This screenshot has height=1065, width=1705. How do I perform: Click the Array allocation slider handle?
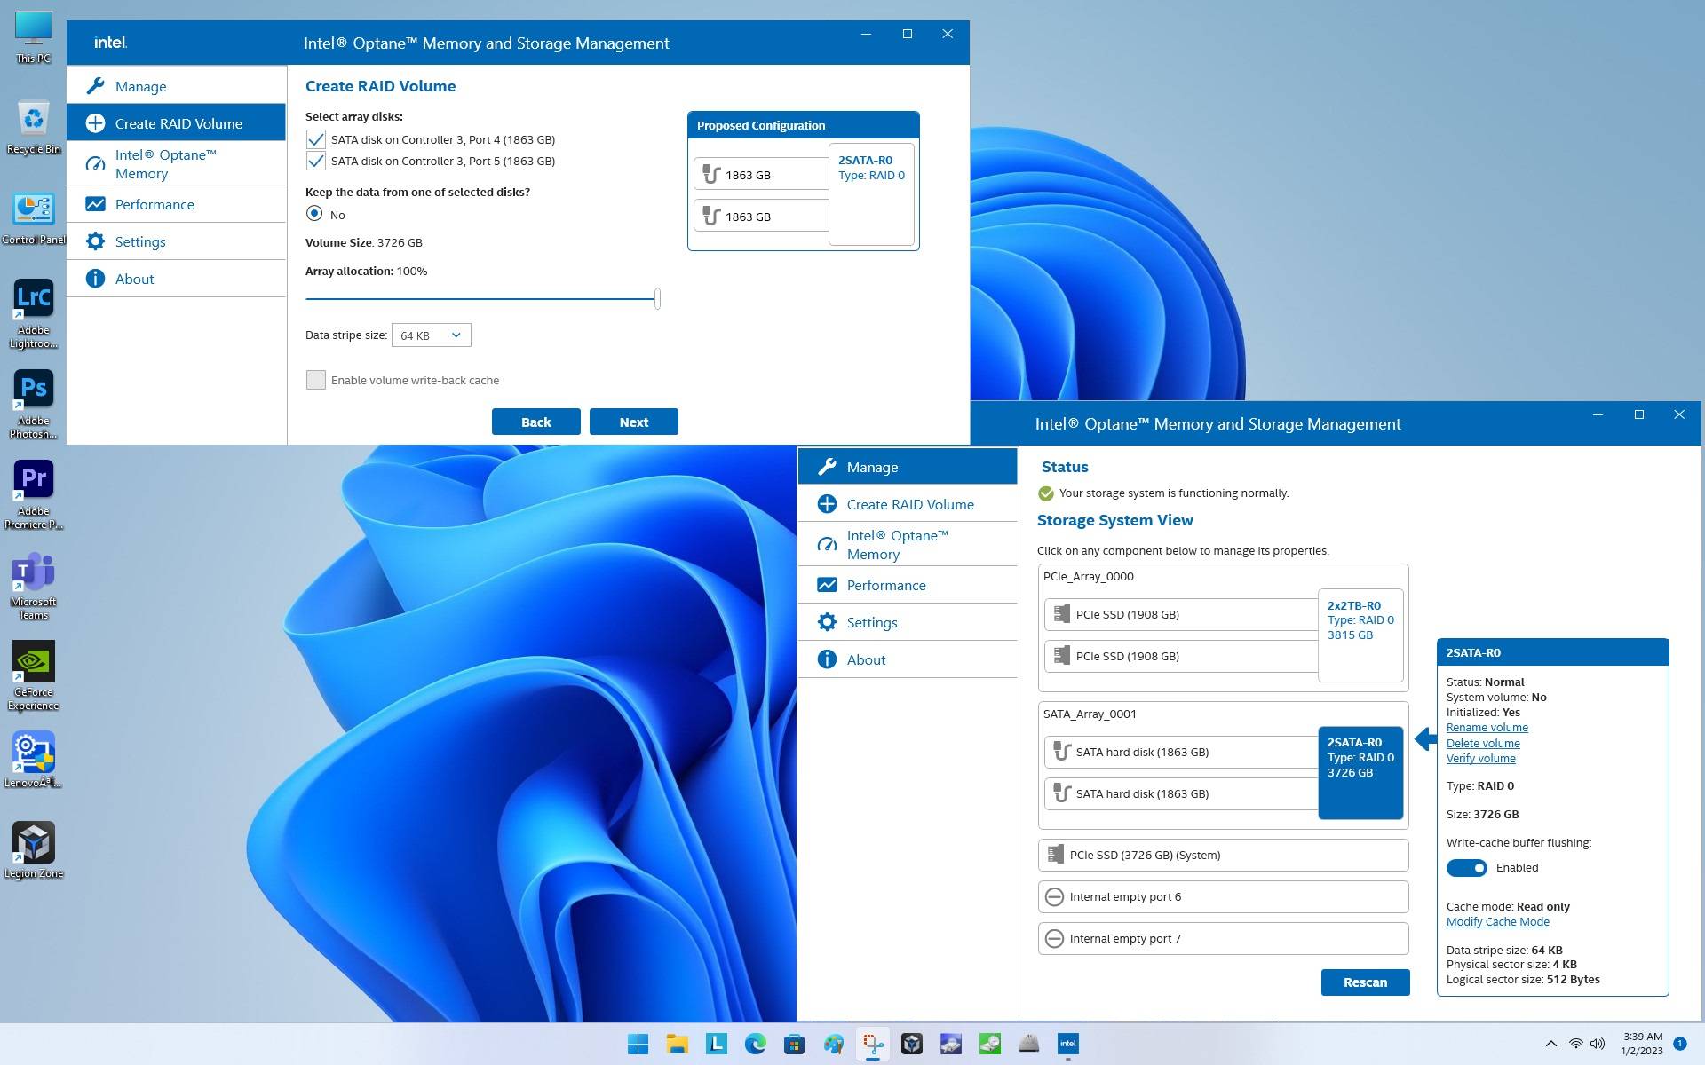[x=657, y=298]
